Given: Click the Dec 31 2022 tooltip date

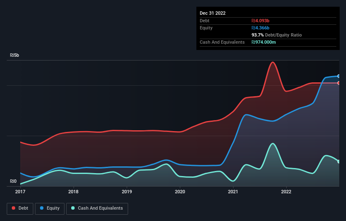Looking at the screenshot, I should point(212,13).
